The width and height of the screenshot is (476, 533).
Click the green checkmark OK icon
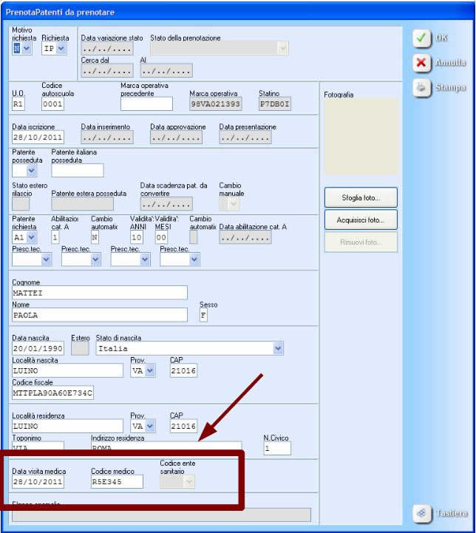click(421, 38)
